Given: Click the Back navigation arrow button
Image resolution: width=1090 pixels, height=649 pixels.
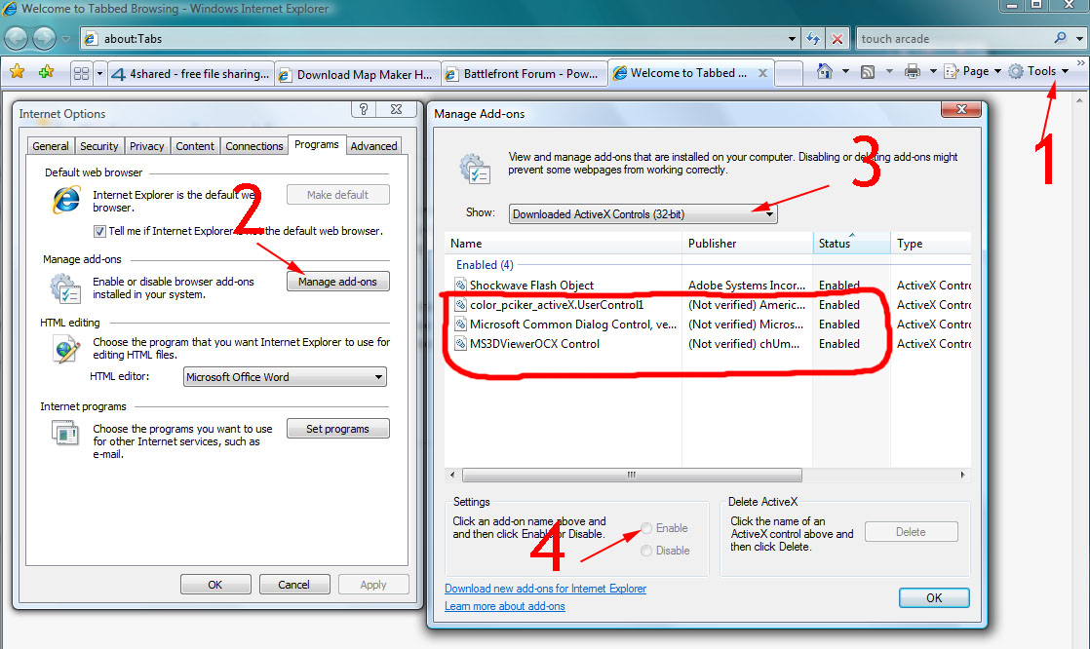Looking at the screenshot, I should [x=16, y=38].
